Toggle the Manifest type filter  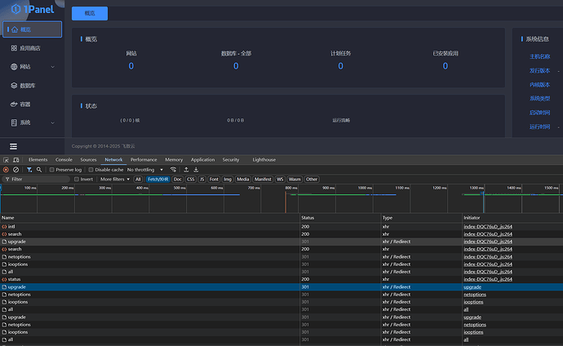263,179
